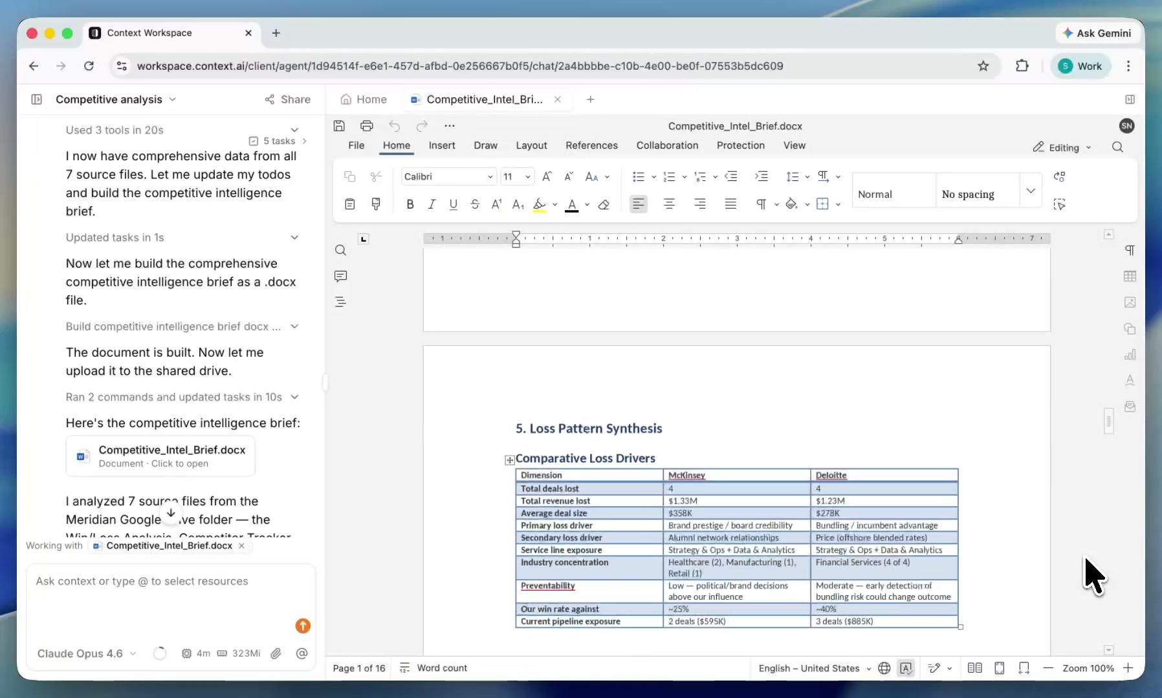Image resolution: width=1162 pixels, height=698 pixels.
Task: Paste from clipboard using the paste icon
Action: coord(350,204)
